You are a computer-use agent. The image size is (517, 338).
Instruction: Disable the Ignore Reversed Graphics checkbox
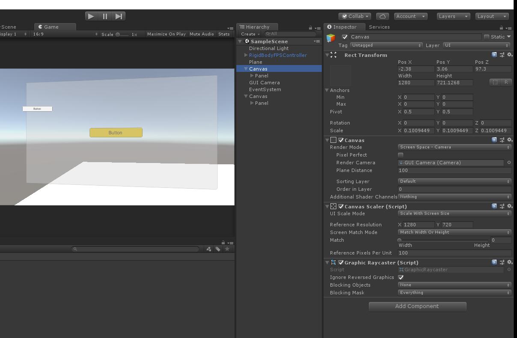click(401, 277)
